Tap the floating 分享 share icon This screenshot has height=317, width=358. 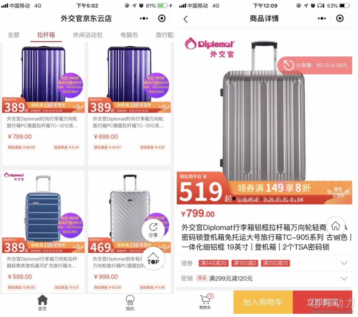[x=153, y=230]
